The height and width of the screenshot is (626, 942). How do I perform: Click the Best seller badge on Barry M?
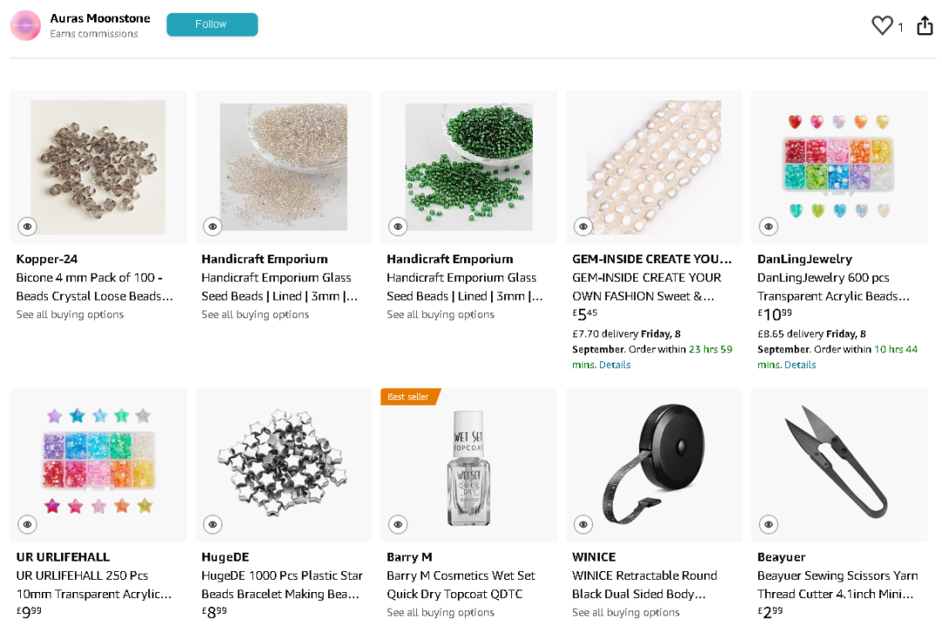408,397
